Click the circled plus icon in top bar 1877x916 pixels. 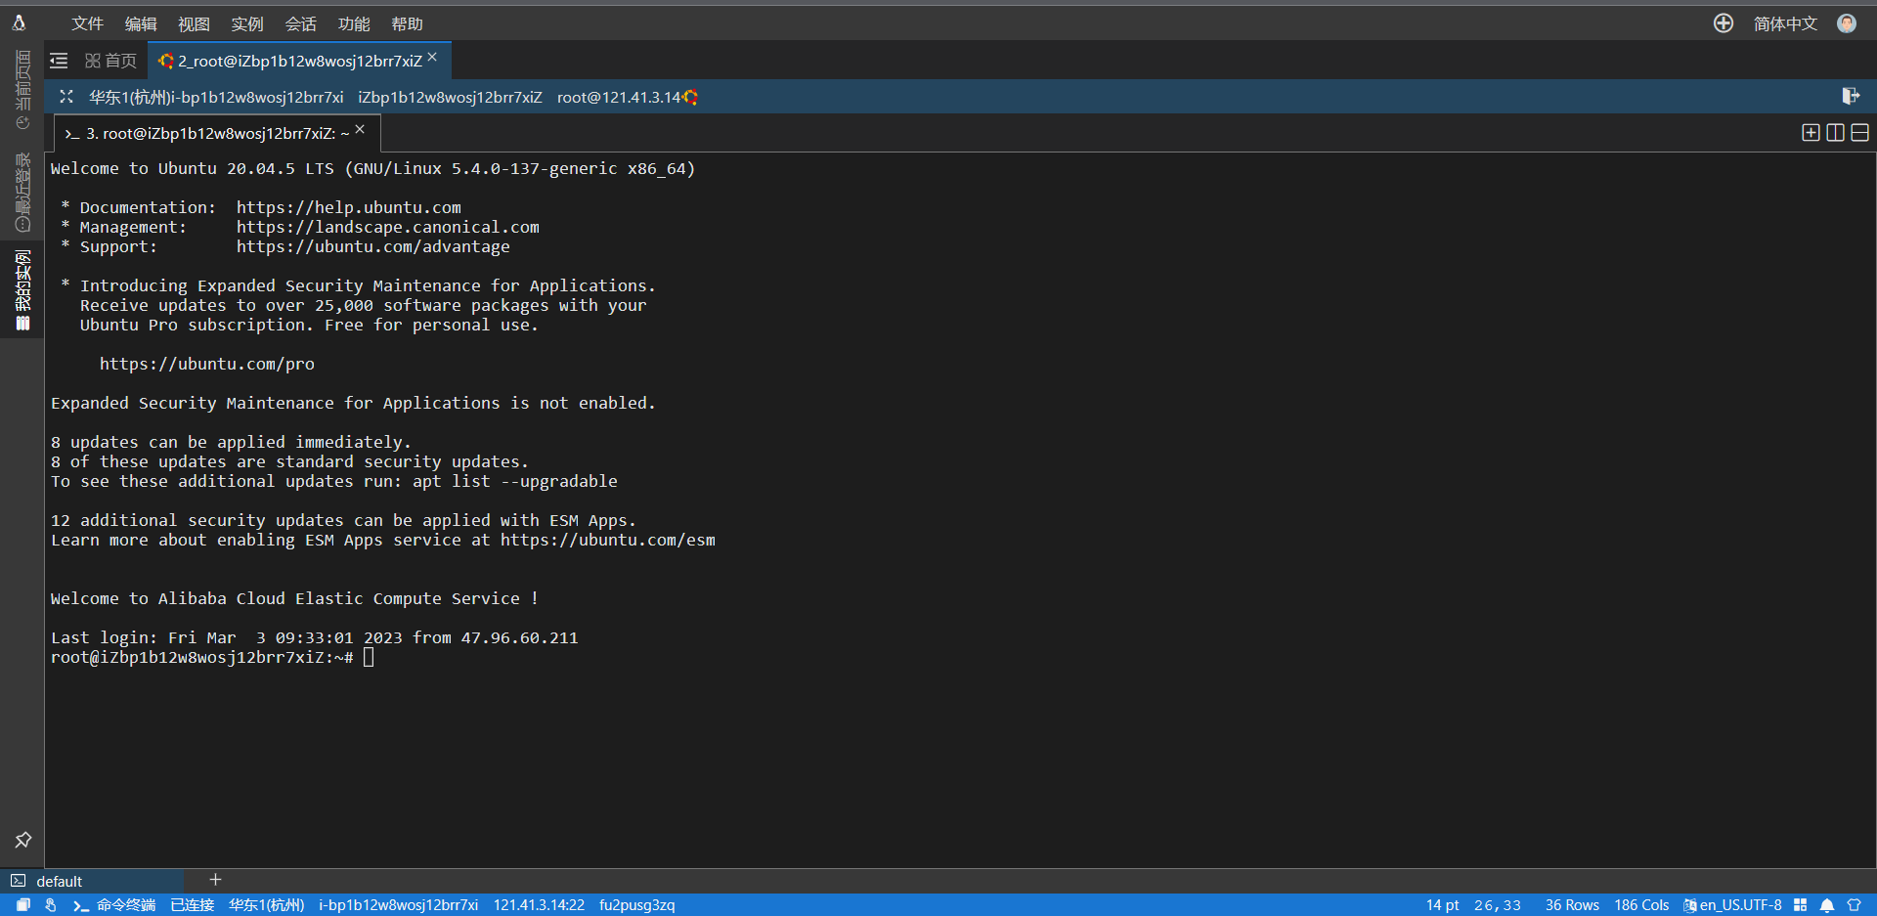coord(1724,23)
